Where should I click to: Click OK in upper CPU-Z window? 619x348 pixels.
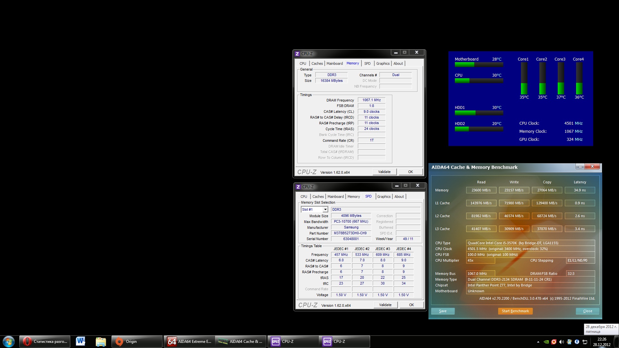[410, 172]
